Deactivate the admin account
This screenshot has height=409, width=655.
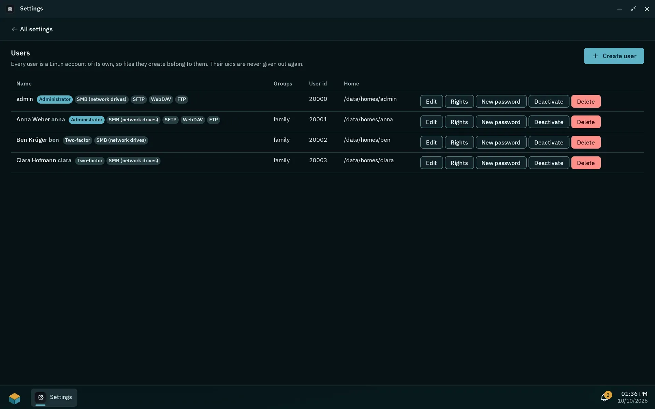pos(549,102)
